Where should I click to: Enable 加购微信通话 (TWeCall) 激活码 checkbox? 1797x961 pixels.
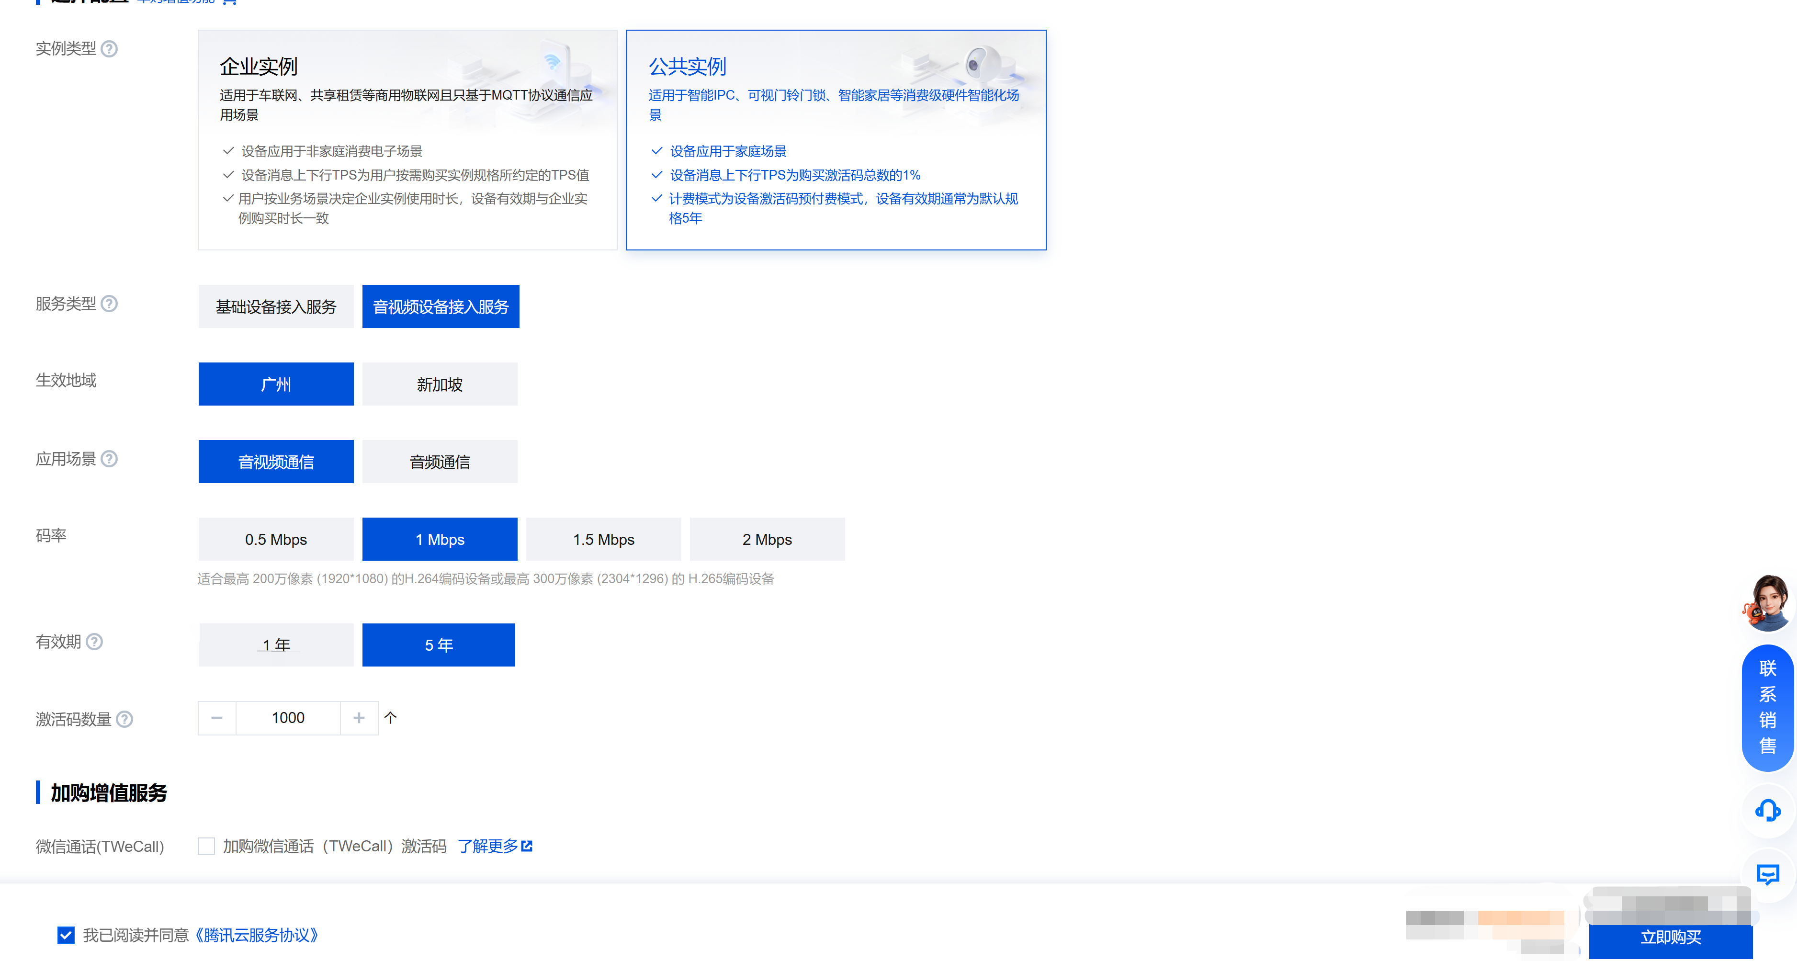coord(206,846)
